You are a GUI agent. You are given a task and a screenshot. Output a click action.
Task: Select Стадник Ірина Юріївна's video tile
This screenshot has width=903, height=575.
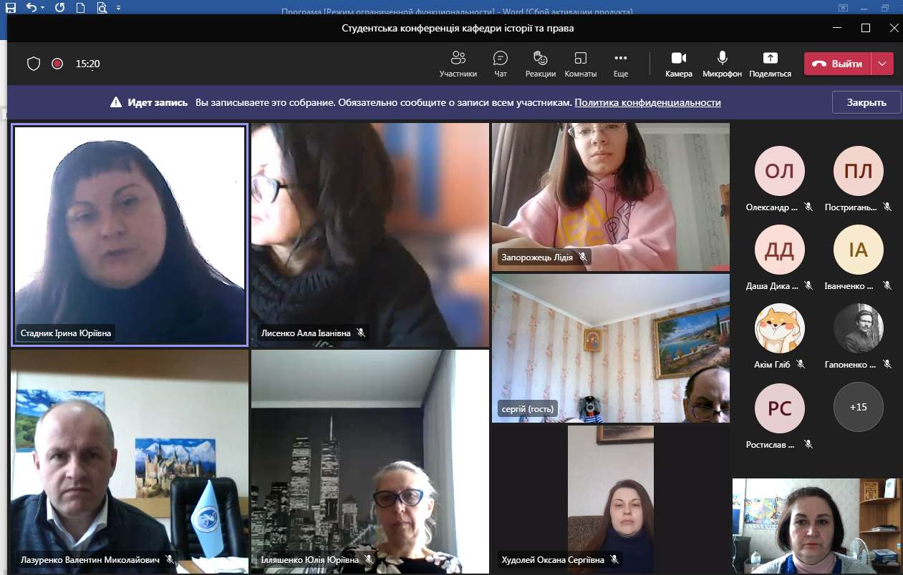click(x=130, y=235)
